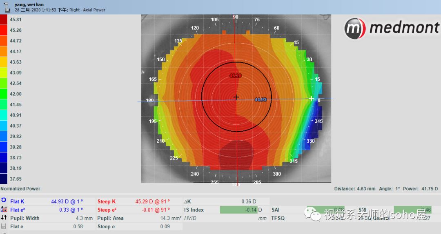Click the 44.93 flat reading on map
Viewport: 441px width, 234px height.
click(260, 99)
